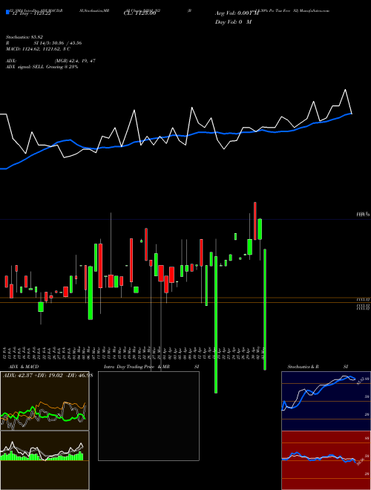Select the '12 Day = 1123.22' label
The height and width of the screenshot is (490, 371).
click(31, 13)
